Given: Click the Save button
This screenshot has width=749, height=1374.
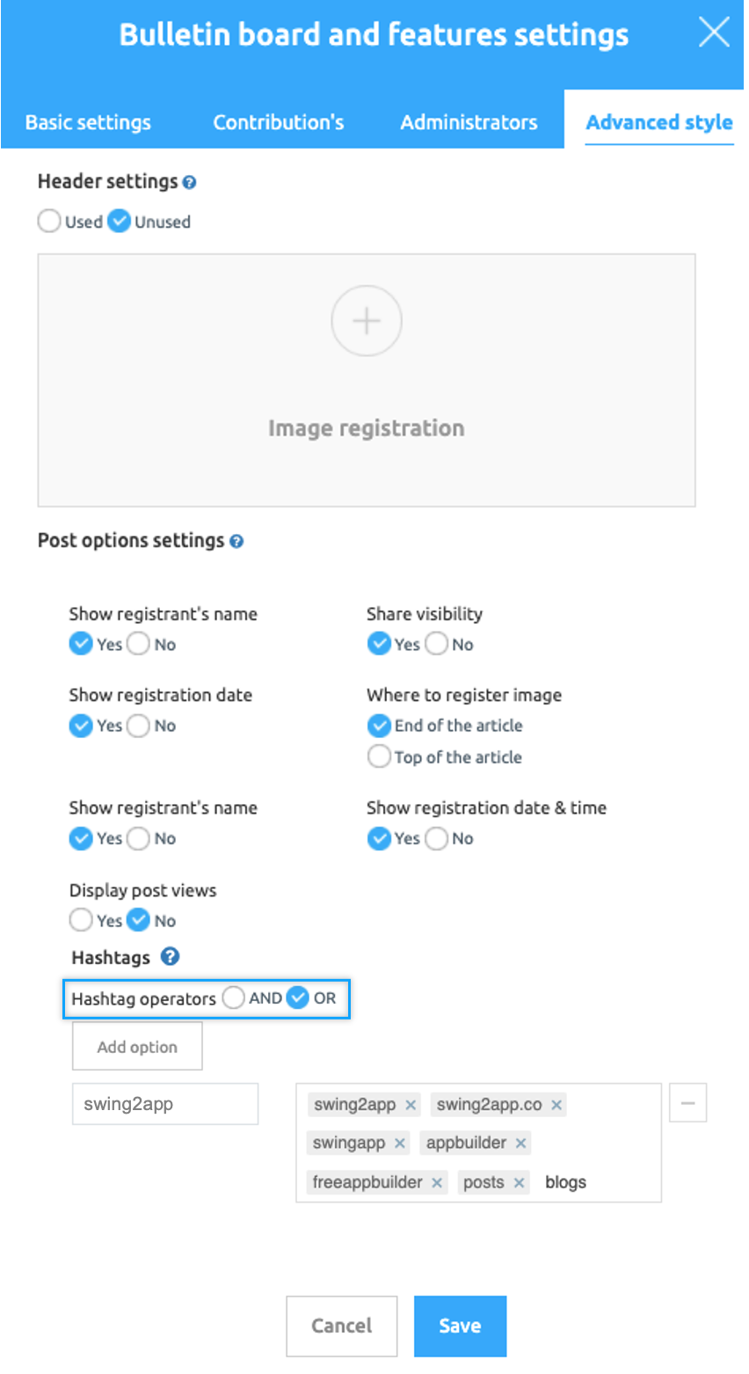Looking at the screenshot, I should [x=460, y=1326].
